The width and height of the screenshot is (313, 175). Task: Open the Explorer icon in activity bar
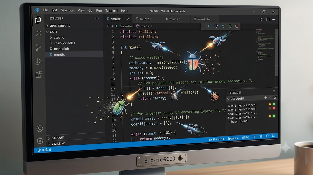pos(38,20)
